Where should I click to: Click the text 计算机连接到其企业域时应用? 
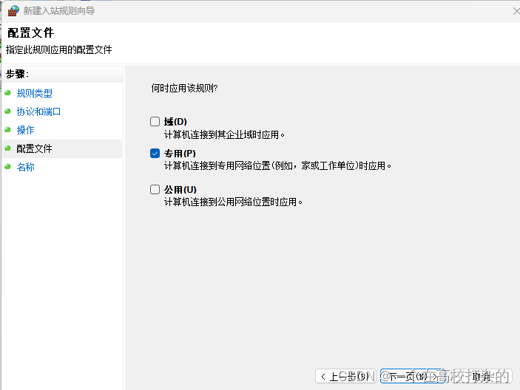225,134
